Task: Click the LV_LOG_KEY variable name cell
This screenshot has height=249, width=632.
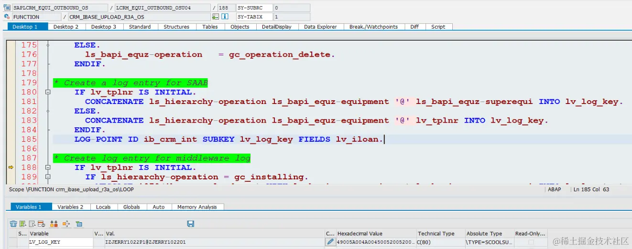Action: [x=61, y=242]
